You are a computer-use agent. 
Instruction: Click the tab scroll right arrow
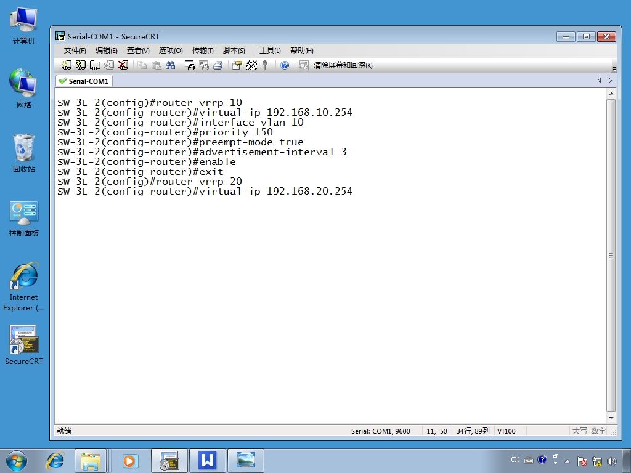(610, 81)
